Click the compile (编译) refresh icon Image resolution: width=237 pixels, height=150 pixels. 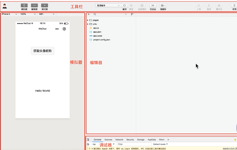point(124,5)
